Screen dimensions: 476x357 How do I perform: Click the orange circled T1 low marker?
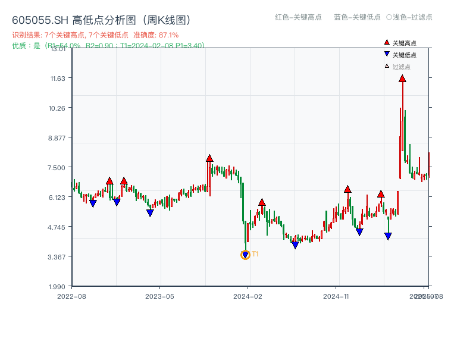(x=246, y=255)
